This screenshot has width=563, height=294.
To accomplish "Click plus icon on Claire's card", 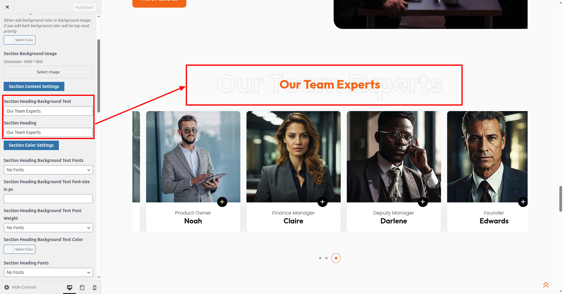I will click(322, 202).
